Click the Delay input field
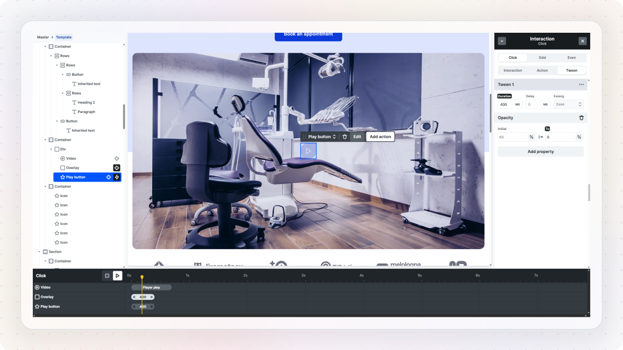This screenshot has width=623, height=350. tap(538, 104)
